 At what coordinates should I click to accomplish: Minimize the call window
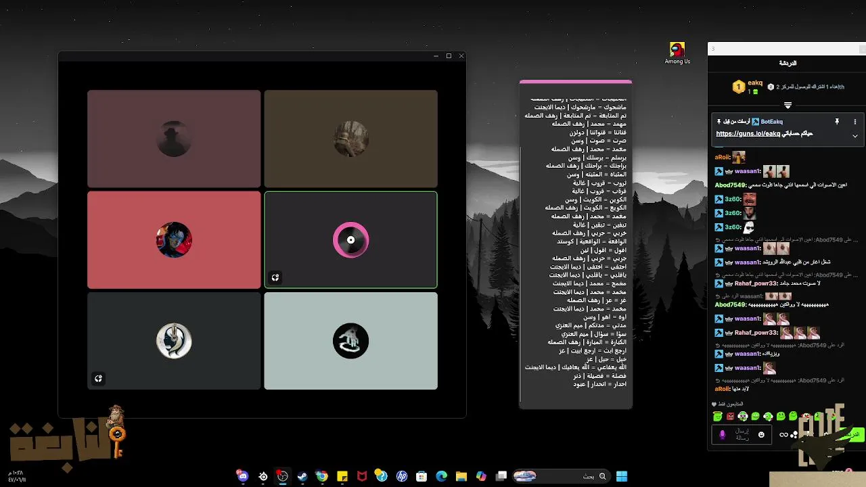point(435,56)
